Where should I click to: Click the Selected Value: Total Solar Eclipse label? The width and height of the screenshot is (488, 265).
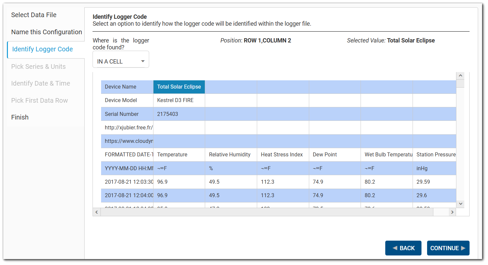pos(391,40)
